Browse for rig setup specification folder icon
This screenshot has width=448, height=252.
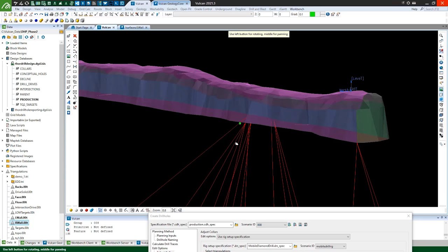(295, 246)
